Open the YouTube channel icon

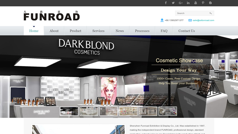pos(195,3)
